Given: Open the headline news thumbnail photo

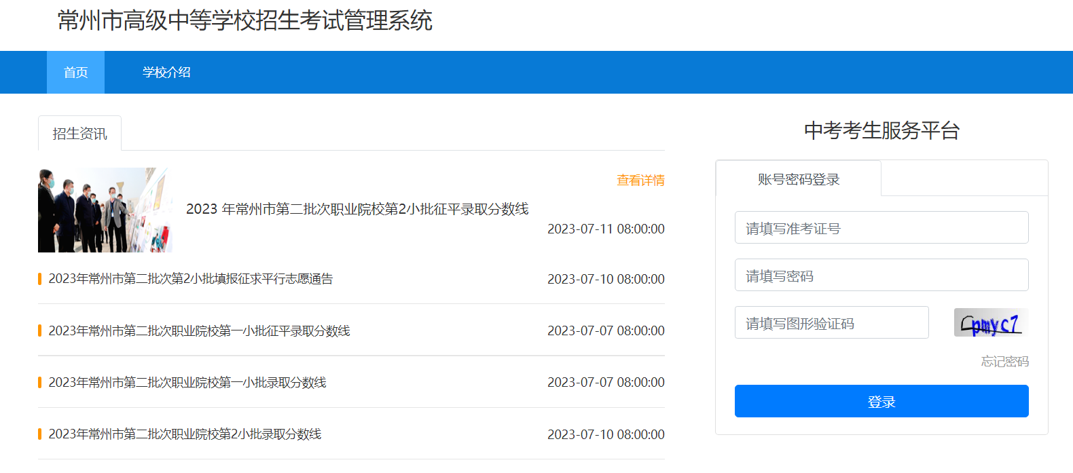Looking at the screenshot, I should click(105, 210).
